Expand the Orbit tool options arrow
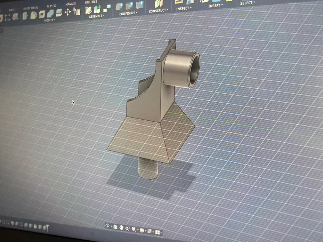 click(x=111, y=227)
